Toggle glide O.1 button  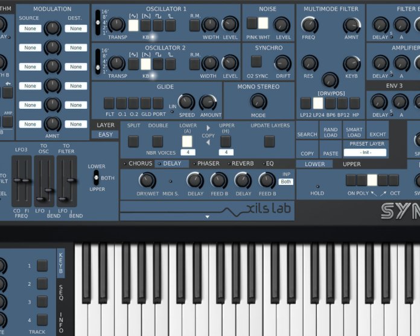pyautogui.click(x=121, y=103)
